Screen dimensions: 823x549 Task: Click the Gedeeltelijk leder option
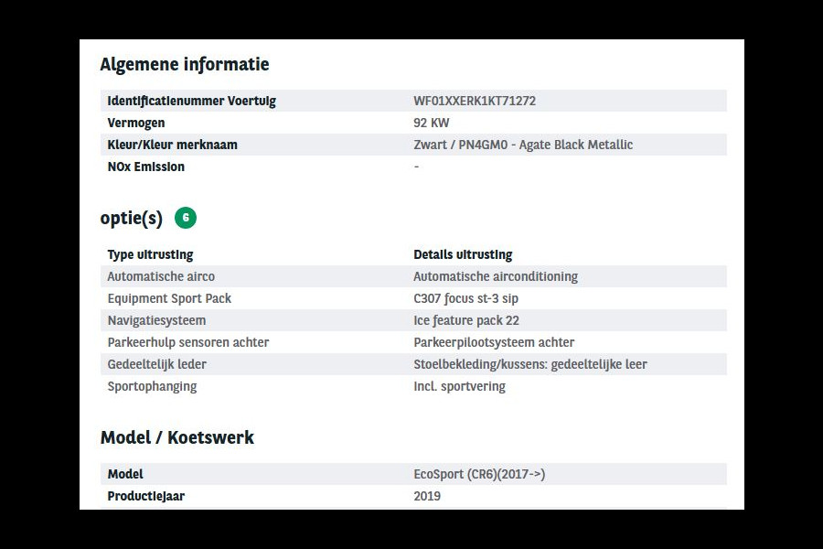click(156, 364)
